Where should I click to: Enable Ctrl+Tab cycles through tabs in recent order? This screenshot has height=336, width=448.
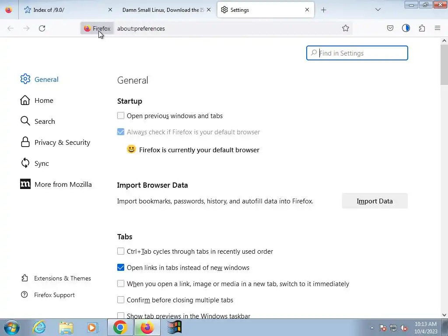pyautogui.click(x=121, y=251)
